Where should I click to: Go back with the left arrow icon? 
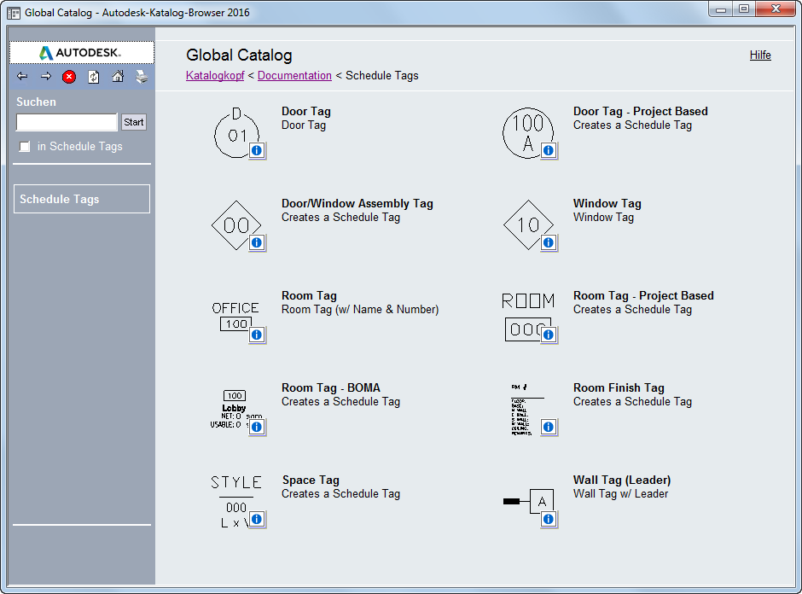tap(22, 76)
